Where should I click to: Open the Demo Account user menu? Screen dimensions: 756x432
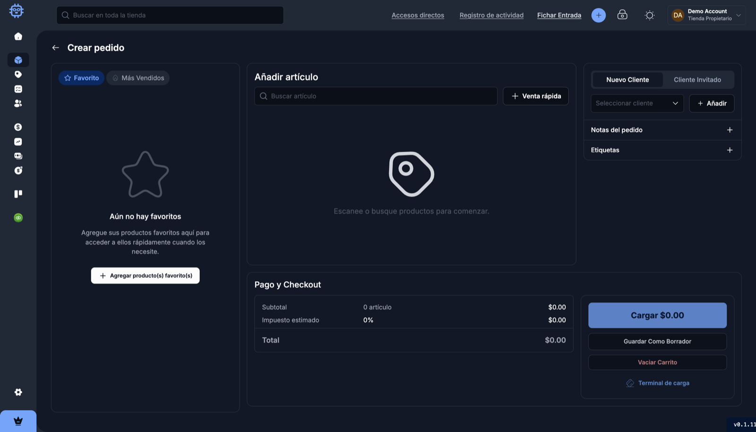point(706,15)
